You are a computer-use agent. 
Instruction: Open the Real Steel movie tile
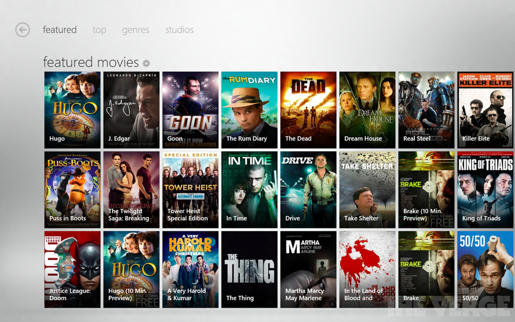pos(427,110)
